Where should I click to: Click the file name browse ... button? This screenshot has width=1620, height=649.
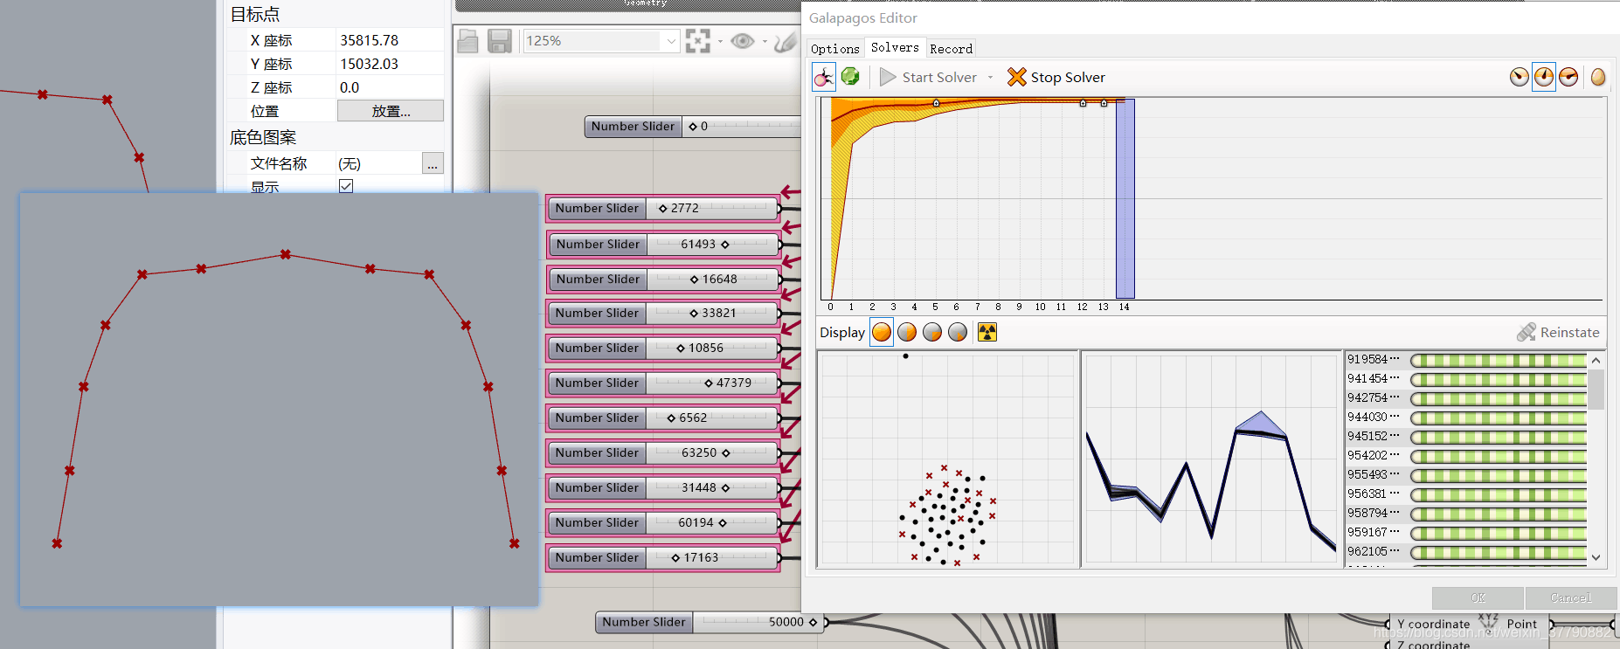click(x=433, y=163)
